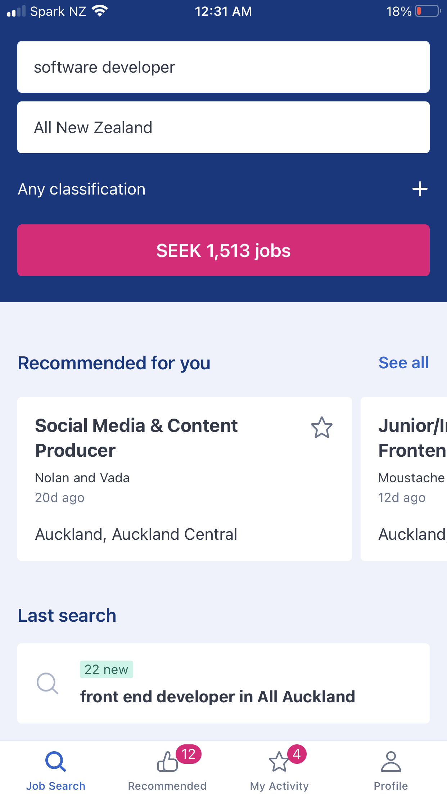Tap the Job Search magnifier icon
The image size is (447, 794).
pos(56,761)
